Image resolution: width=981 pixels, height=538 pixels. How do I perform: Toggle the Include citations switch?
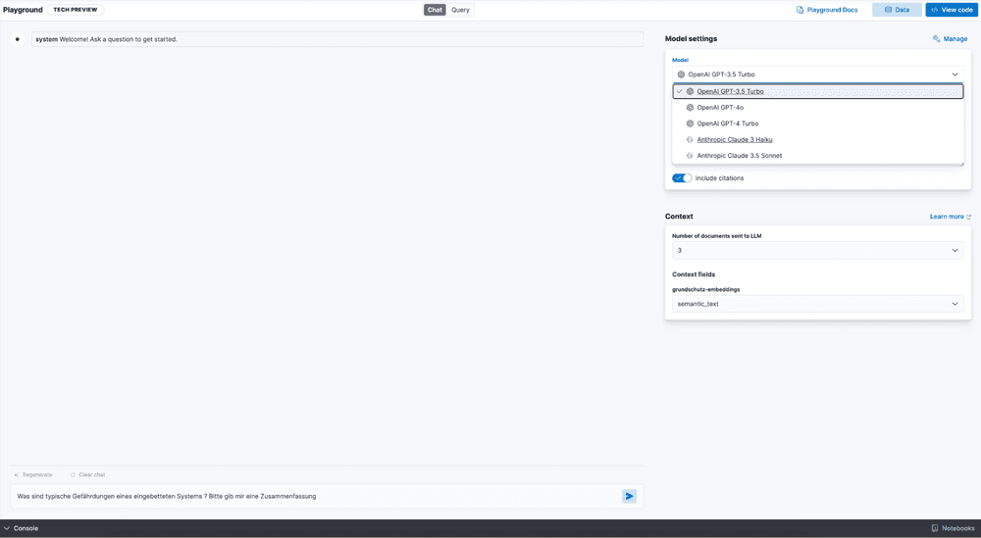click(682, 178)
